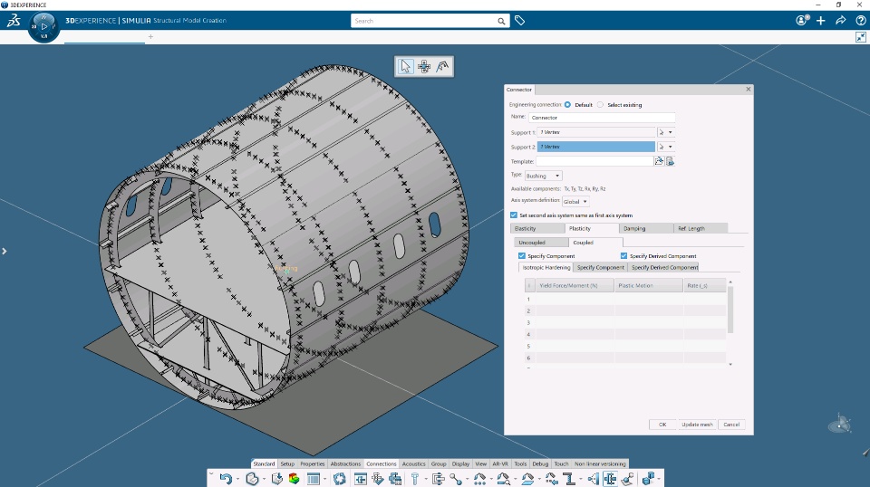The image size is (870, 487).
Task: Expand the dropdown arrow next to the I-beam icon
Action: click(x=581, y=479)
